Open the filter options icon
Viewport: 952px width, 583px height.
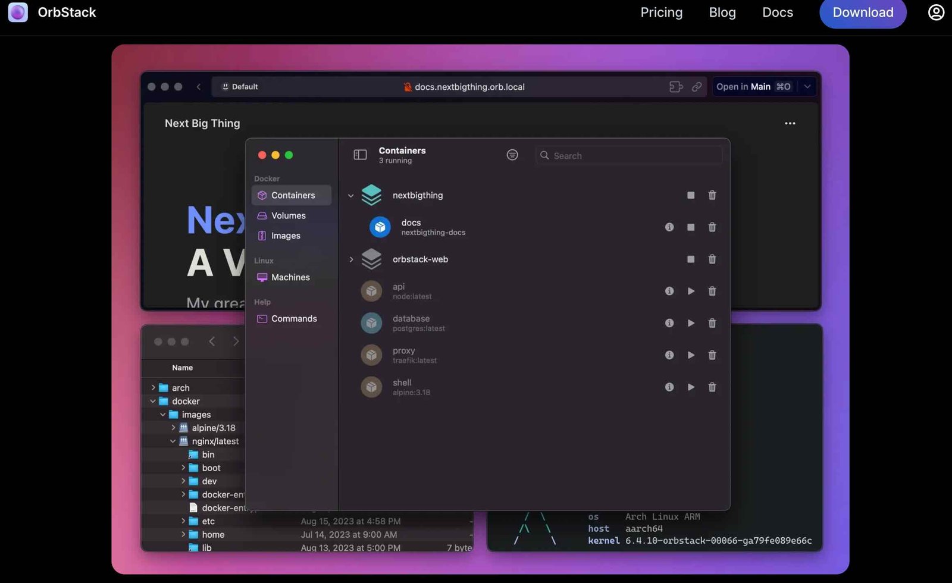tap(512, 155)
